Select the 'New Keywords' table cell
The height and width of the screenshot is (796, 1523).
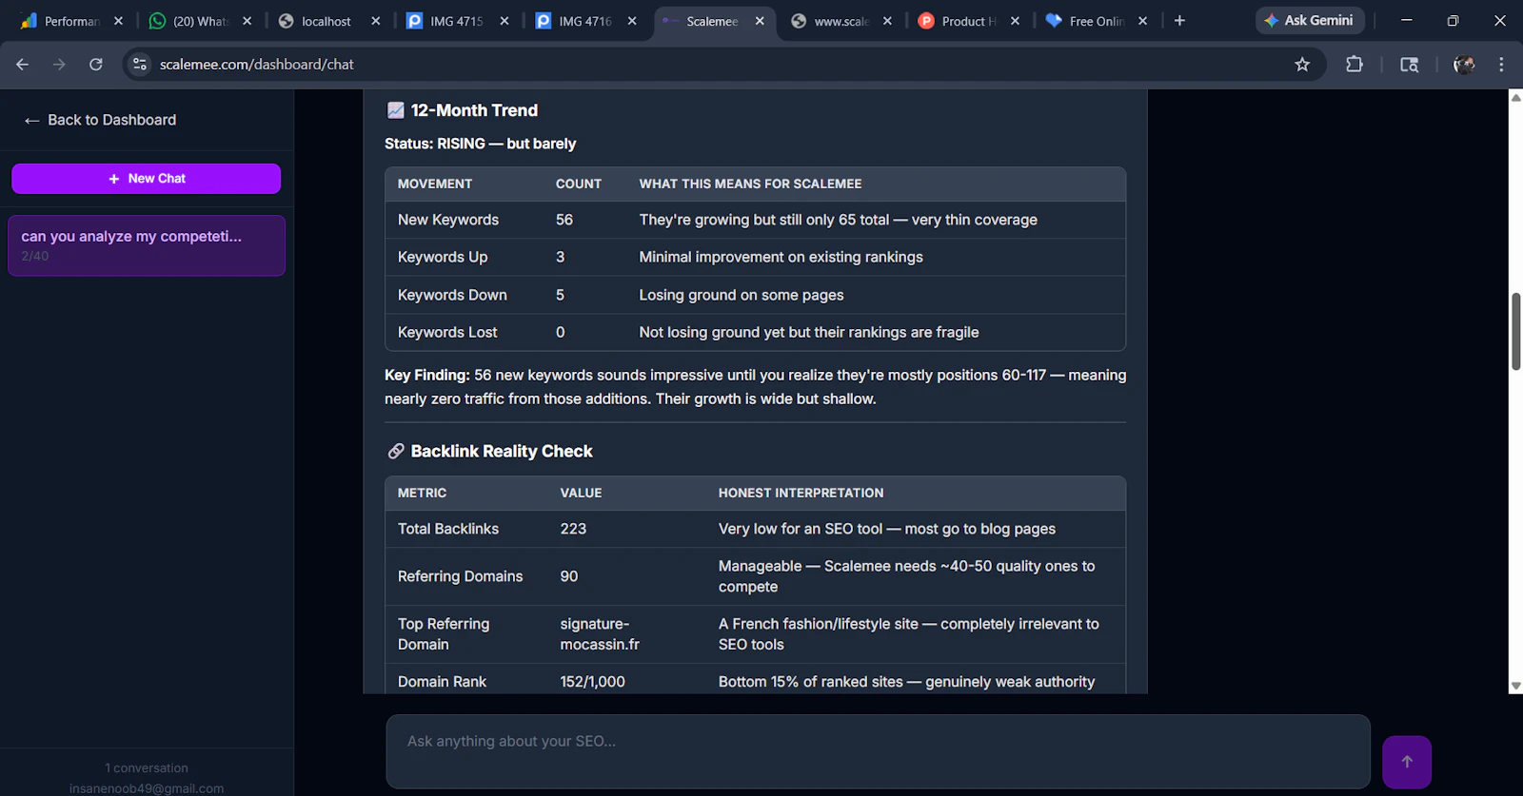(448, 220)
